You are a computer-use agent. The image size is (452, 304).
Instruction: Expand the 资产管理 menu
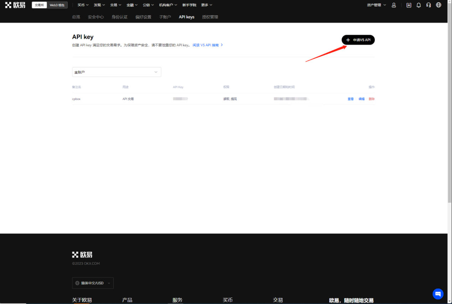click(x=376, y=5)
